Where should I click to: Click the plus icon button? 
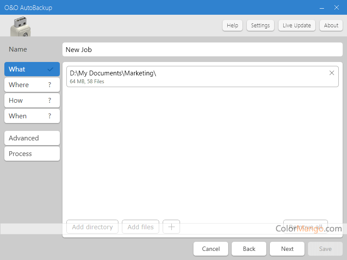coord(171,227)
